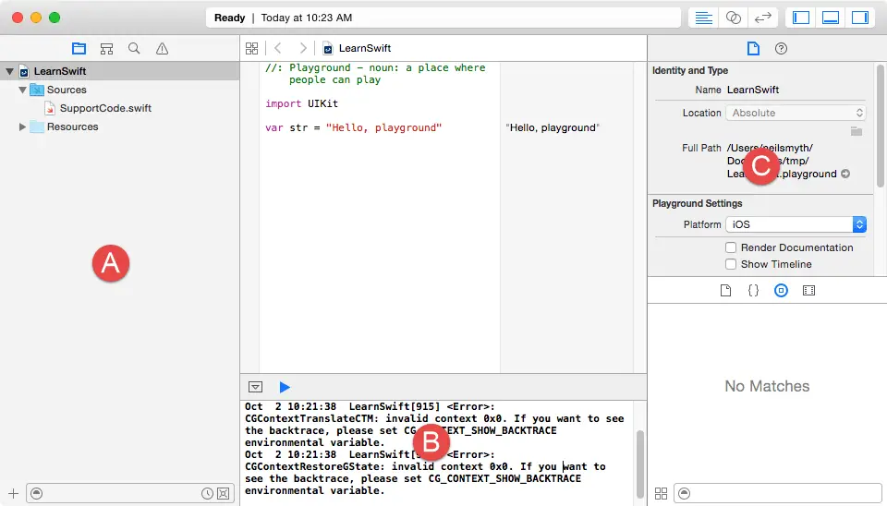This screenshot has height=506, width=887.
Task: Select the Standard editor toolbar button
Action: (704, 18)
